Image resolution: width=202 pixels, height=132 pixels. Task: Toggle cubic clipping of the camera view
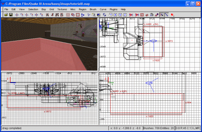click(99, 15)
